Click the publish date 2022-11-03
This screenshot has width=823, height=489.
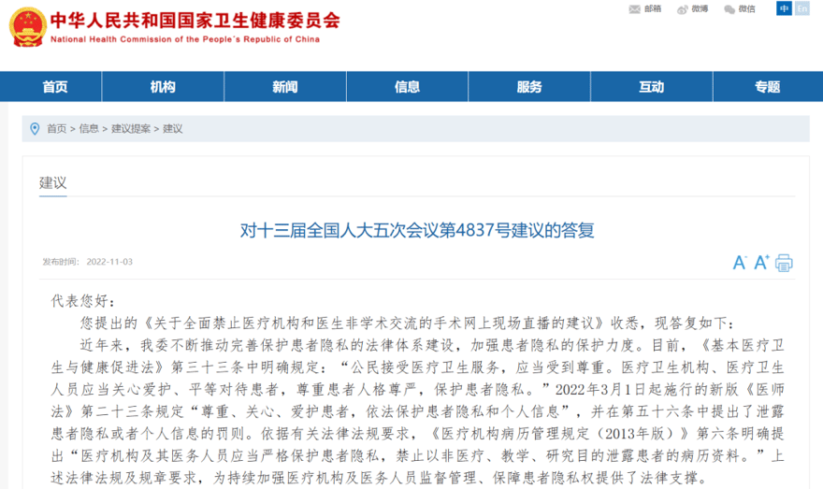click(109, 262)
